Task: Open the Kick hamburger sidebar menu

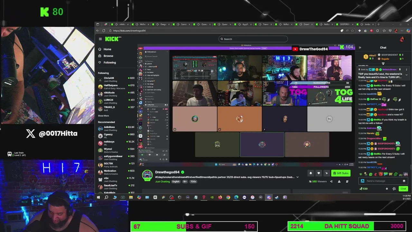Action: [100, 39]
